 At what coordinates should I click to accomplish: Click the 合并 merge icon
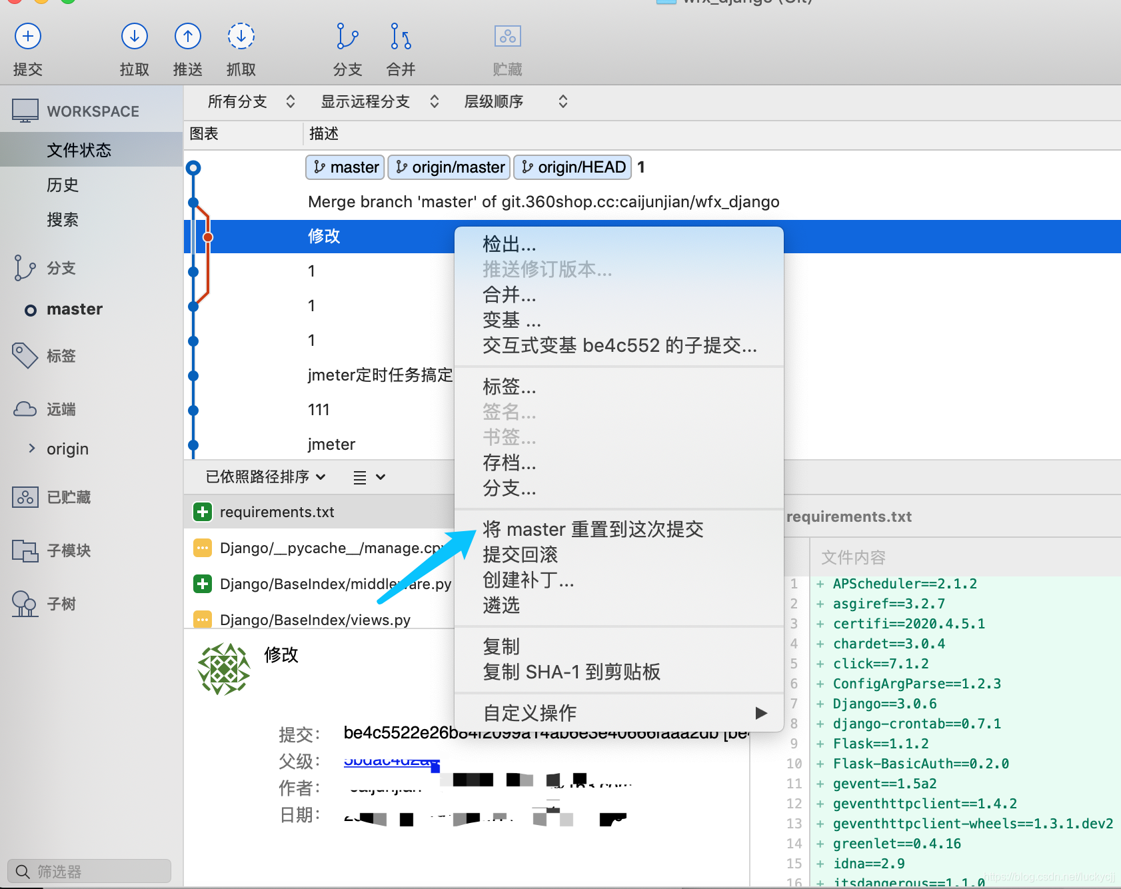399,36
